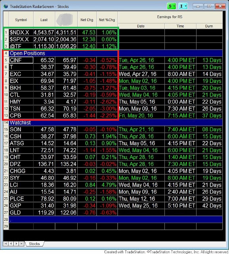Click the Earnings for RS header
The width and height of the screenshot is (229, 254).
click(170, 17)
